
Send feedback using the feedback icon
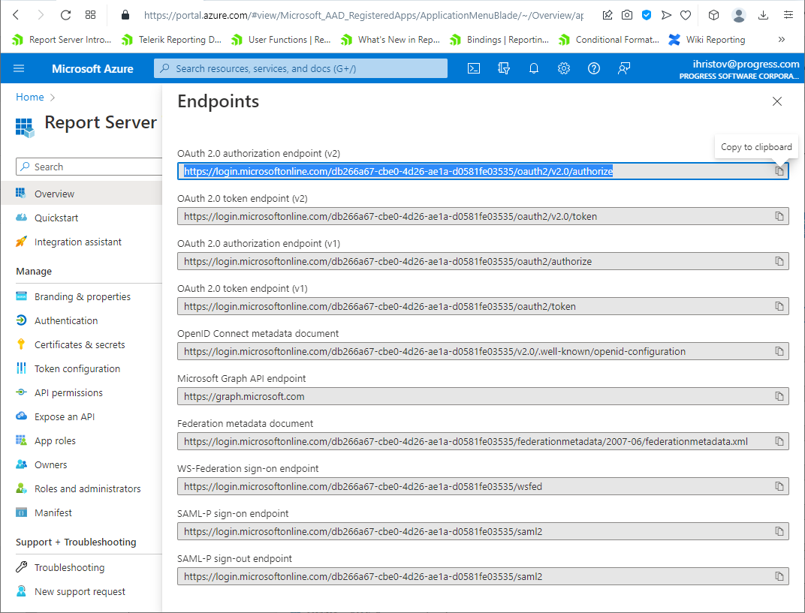click(624, 68)
